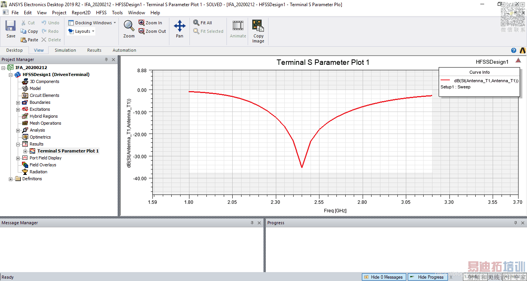Click the Copy icon in the ribbon
Image resolution: width=527 pixels, height=281 pixels.
tap(24, 31)
